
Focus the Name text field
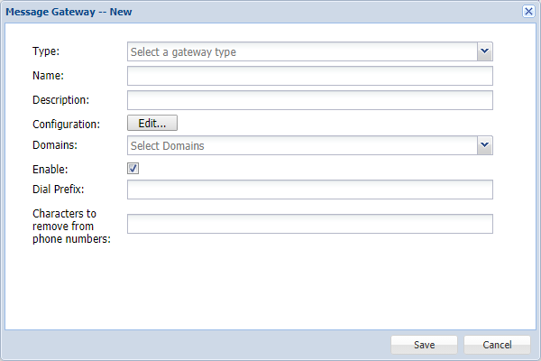309,76
